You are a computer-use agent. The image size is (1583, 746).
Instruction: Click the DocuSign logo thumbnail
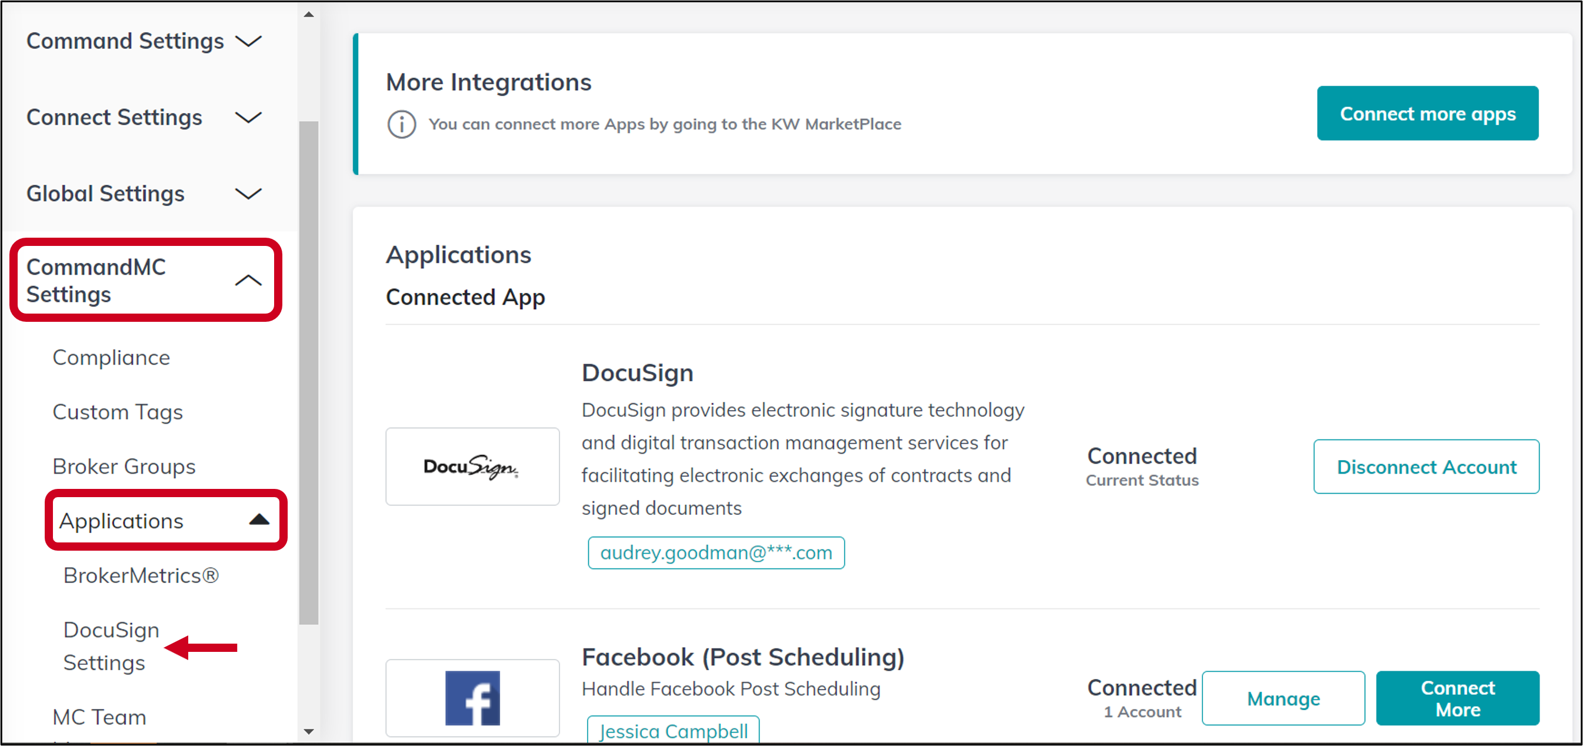pyautogui.click(x=472, y=467)
